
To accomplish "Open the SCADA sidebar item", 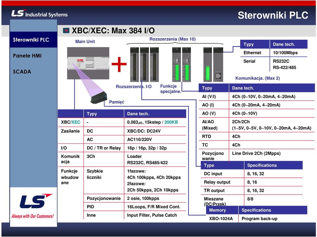I will tap(22, 72).
